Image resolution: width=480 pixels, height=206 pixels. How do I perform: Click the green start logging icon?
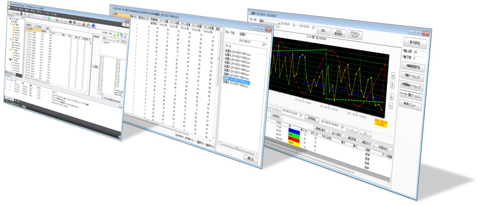coord(49,19)
